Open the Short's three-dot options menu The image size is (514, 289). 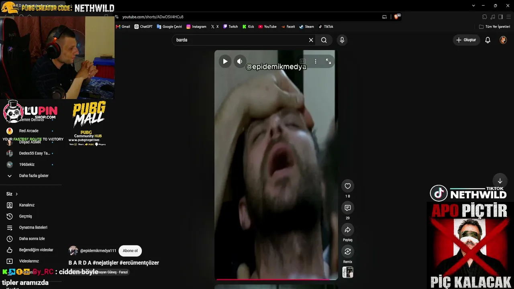316,61
